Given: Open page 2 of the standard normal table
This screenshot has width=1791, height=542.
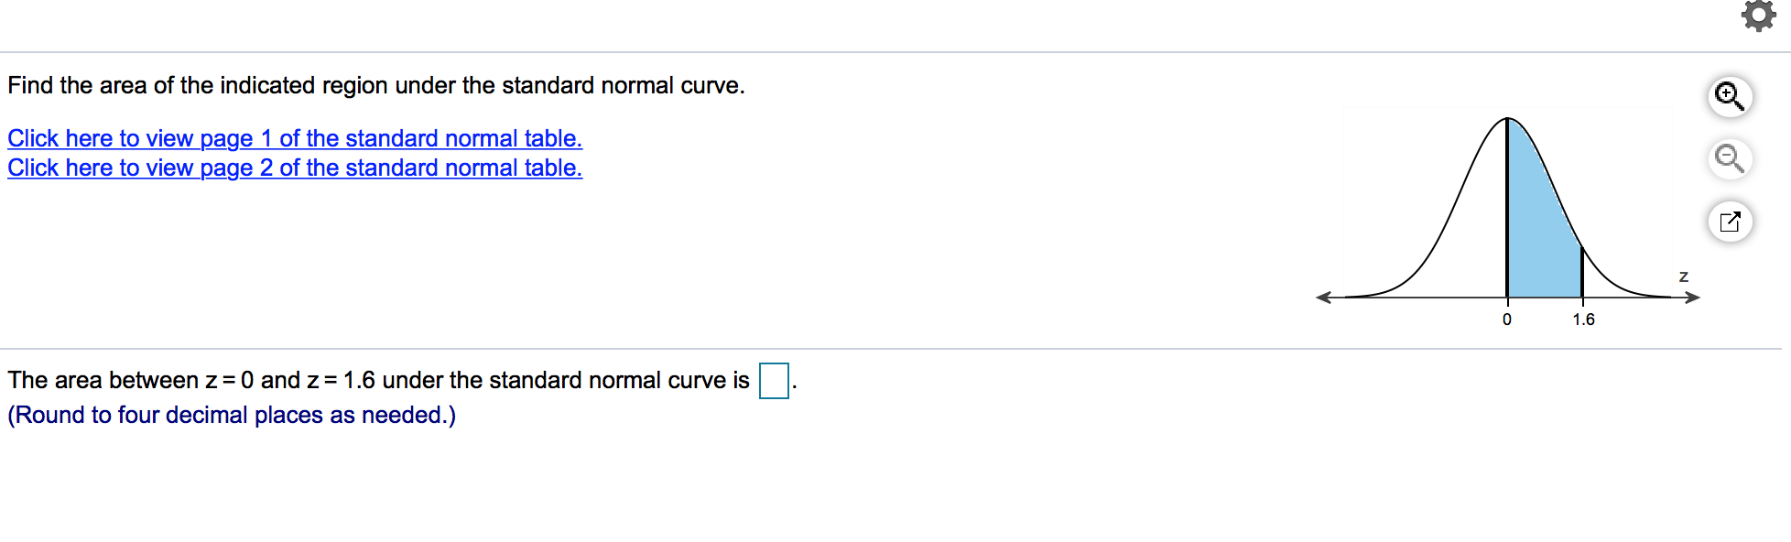Looking at the screenshot, I should click(x=295, y=168).
